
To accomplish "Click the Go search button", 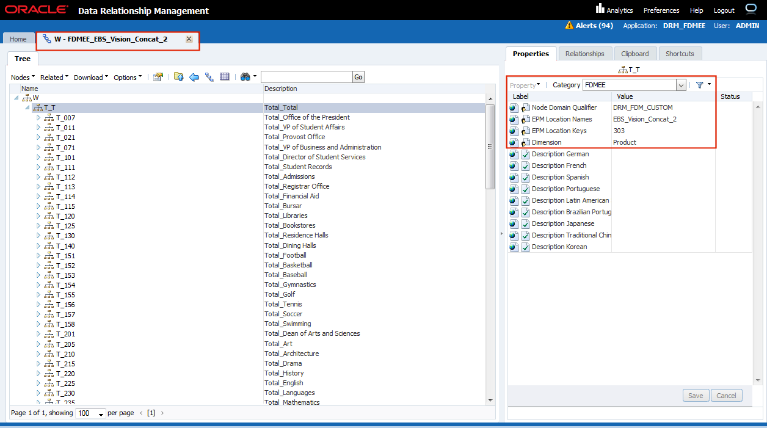I will pos(358,77).
